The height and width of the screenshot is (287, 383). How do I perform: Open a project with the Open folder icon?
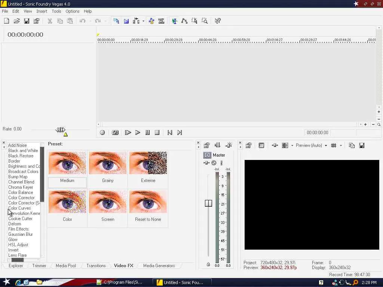(x=16, y=21)
